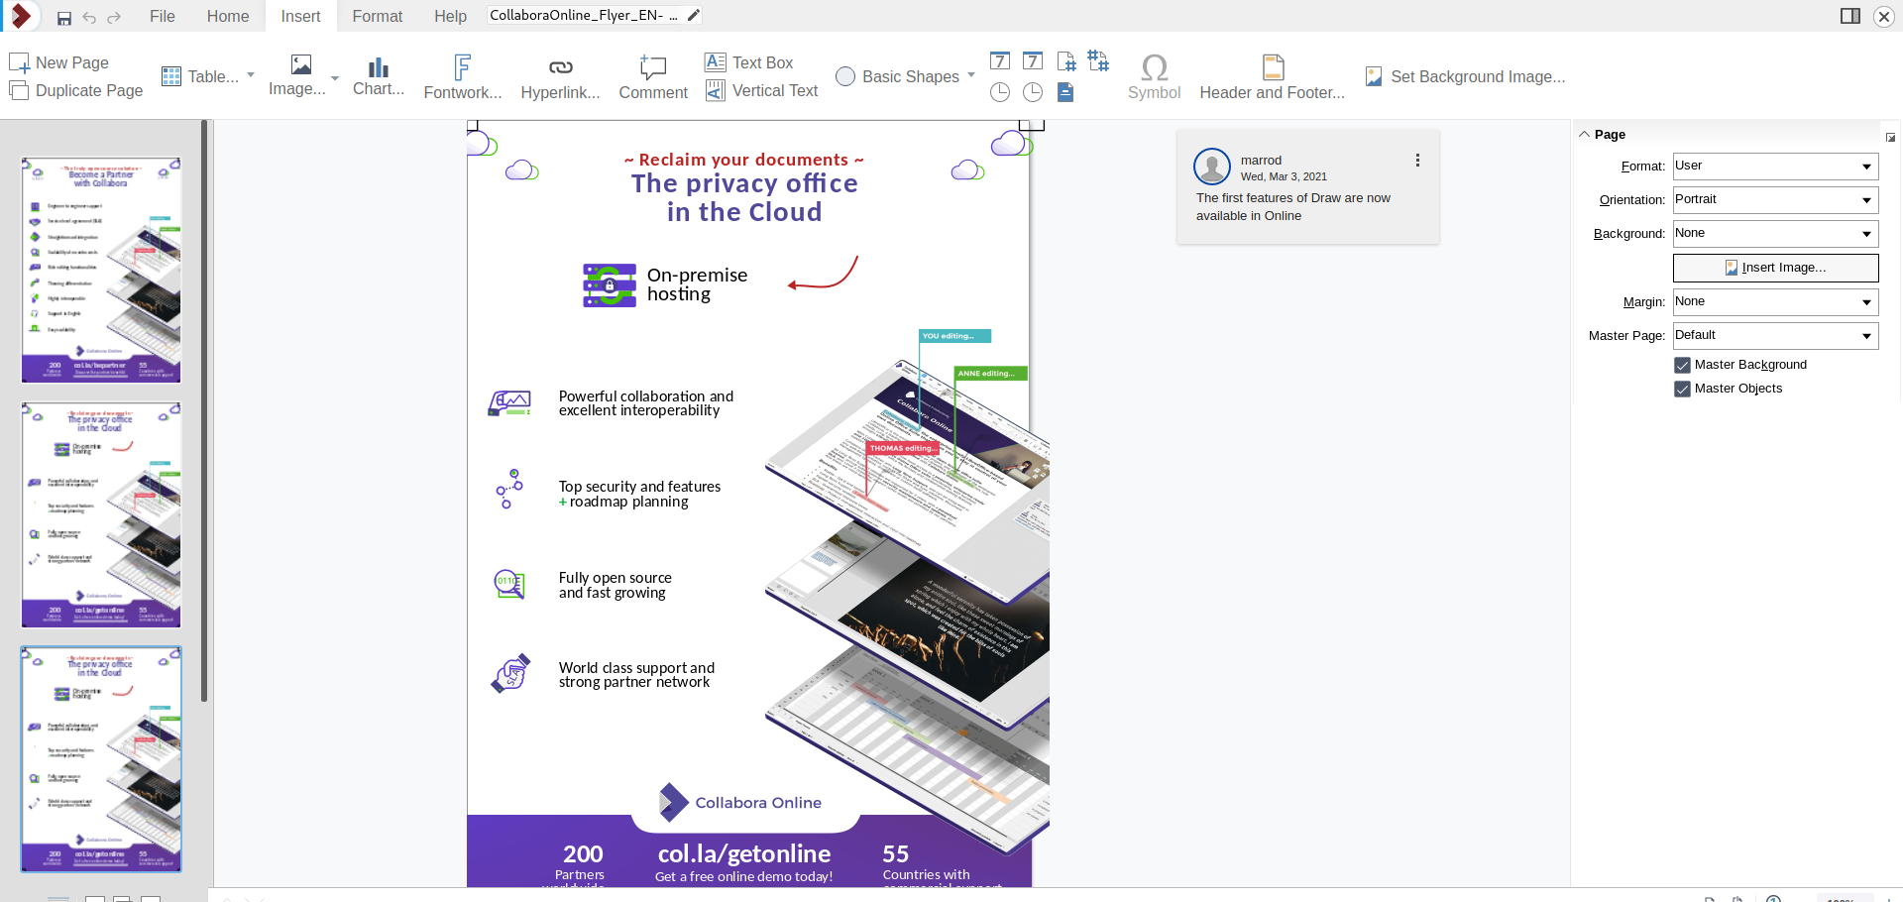Insert a Table
Viewport: 1903px width, 902px height.
coord(200,76)
